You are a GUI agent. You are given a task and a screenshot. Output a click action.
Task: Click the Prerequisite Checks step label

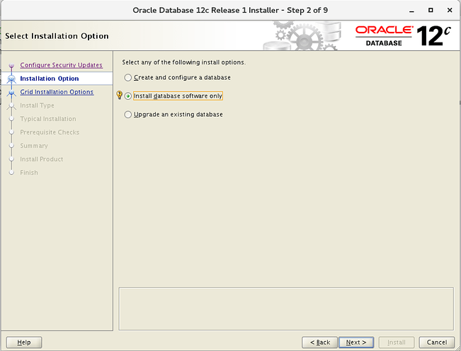[x=50, y=132]
